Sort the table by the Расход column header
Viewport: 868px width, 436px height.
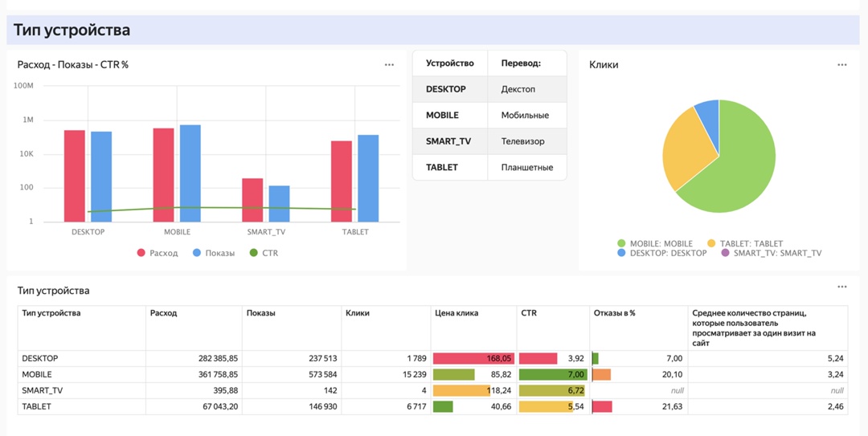[x=163, y=313]
